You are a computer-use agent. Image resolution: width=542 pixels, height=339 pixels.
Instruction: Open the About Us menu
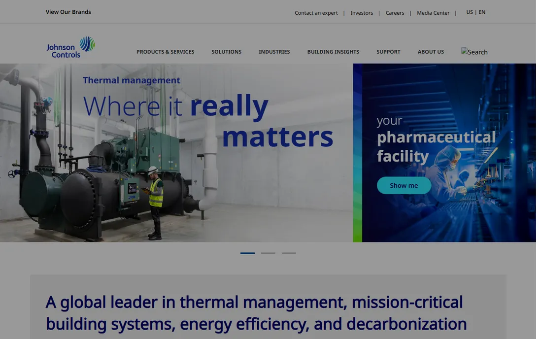coord(431,52)
